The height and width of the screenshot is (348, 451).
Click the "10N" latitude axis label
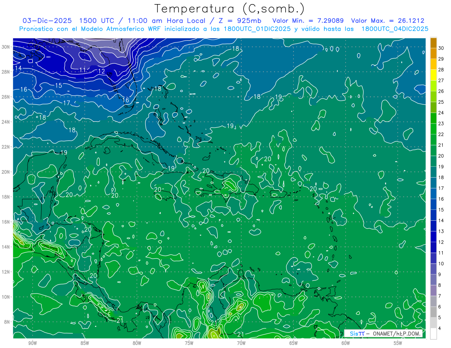[x=6, y=297]
